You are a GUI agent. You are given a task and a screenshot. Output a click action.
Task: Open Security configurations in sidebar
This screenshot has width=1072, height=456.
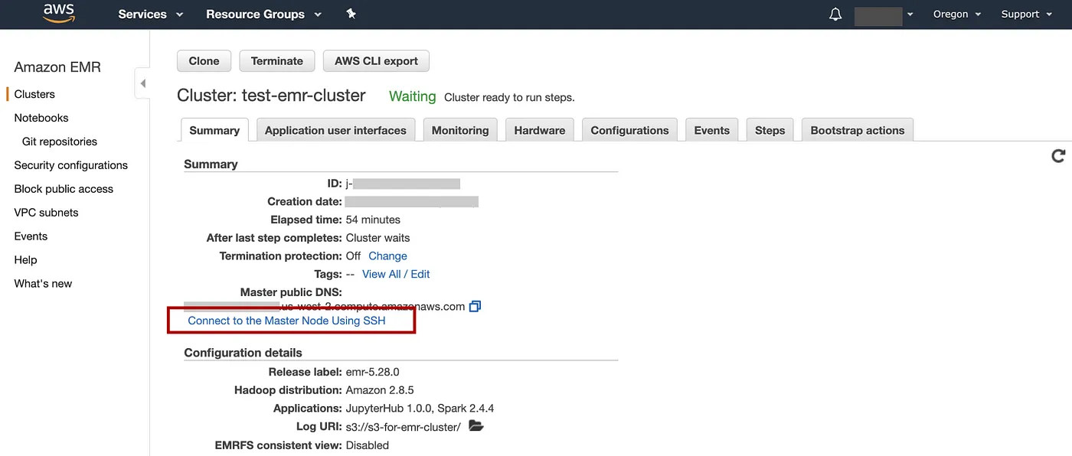coord(71,165)
